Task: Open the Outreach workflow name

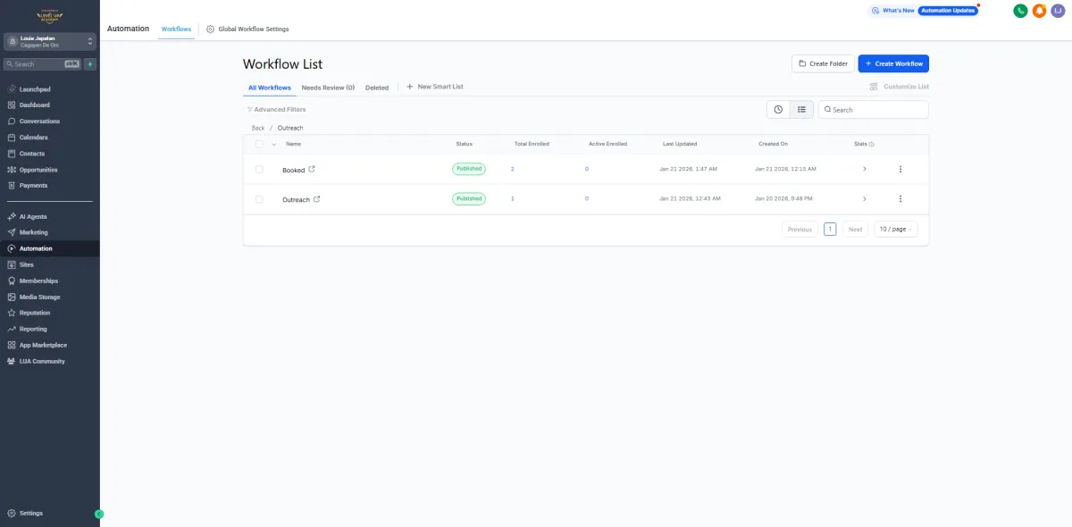Action: tap(296, 199)
